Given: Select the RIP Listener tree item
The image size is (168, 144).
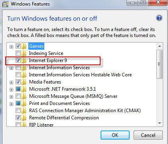Looking at the screenshot, I should click(42, 125).
